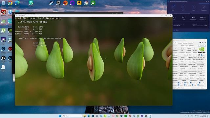
Task: Click the green P app icon on the desktop
Action: click(31, 3)
